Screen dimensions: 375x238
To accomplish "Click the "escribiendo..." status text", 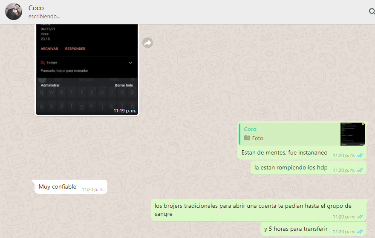I will click(44, 17).
